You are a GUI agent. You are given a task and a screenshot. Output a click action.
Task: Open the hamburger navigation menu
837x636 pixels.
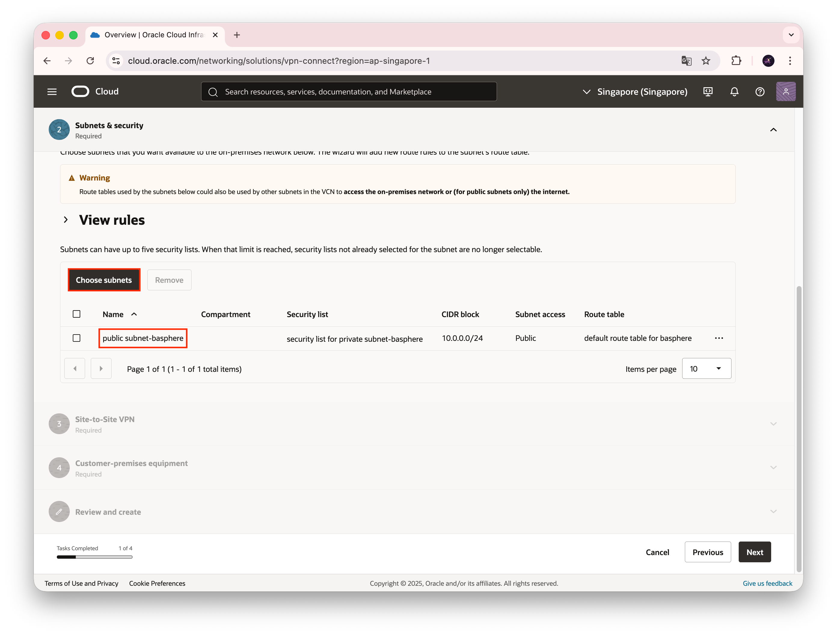(52, 92)
